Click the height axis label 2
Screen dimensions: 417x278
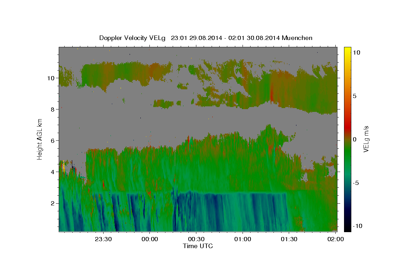pyautogui.click(x=53, y=203)
